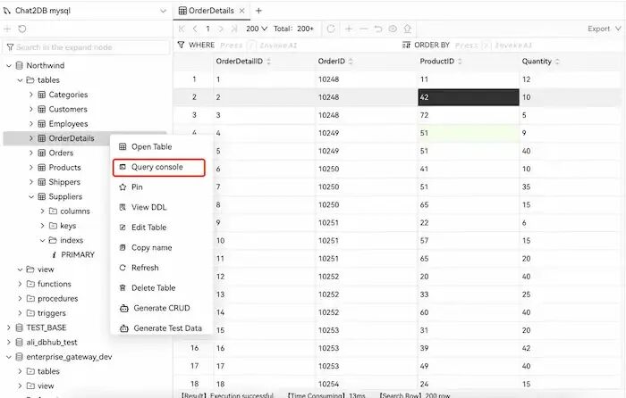Viewport: 626px width, 398px height.
Task: Click the Categories table icon
Action: tap(41, 95)
